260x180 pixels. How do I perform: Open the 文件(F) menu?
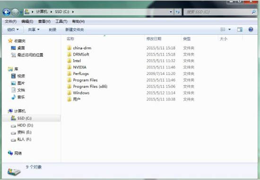10,21
